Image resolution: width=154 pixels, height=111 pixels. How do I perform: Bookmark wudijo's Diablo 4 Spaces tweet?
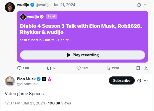138,68
